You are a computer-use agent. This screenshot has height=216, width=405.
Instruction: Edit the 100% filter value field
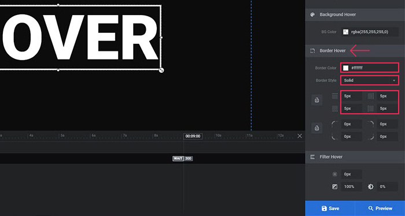click(x=352, y=187)
